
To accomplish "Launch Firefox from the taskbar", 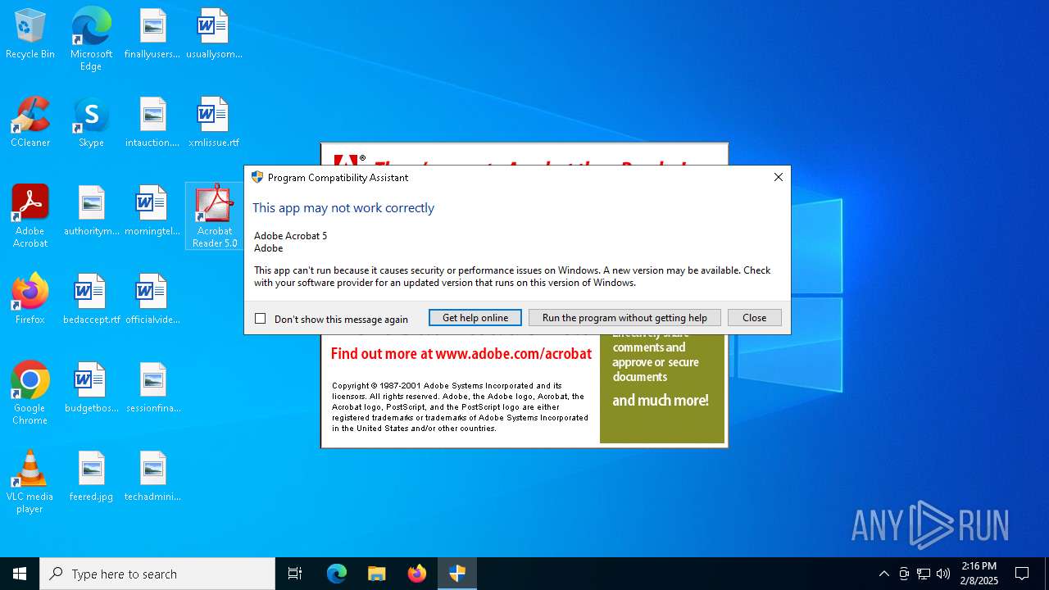I will point(417,574).
